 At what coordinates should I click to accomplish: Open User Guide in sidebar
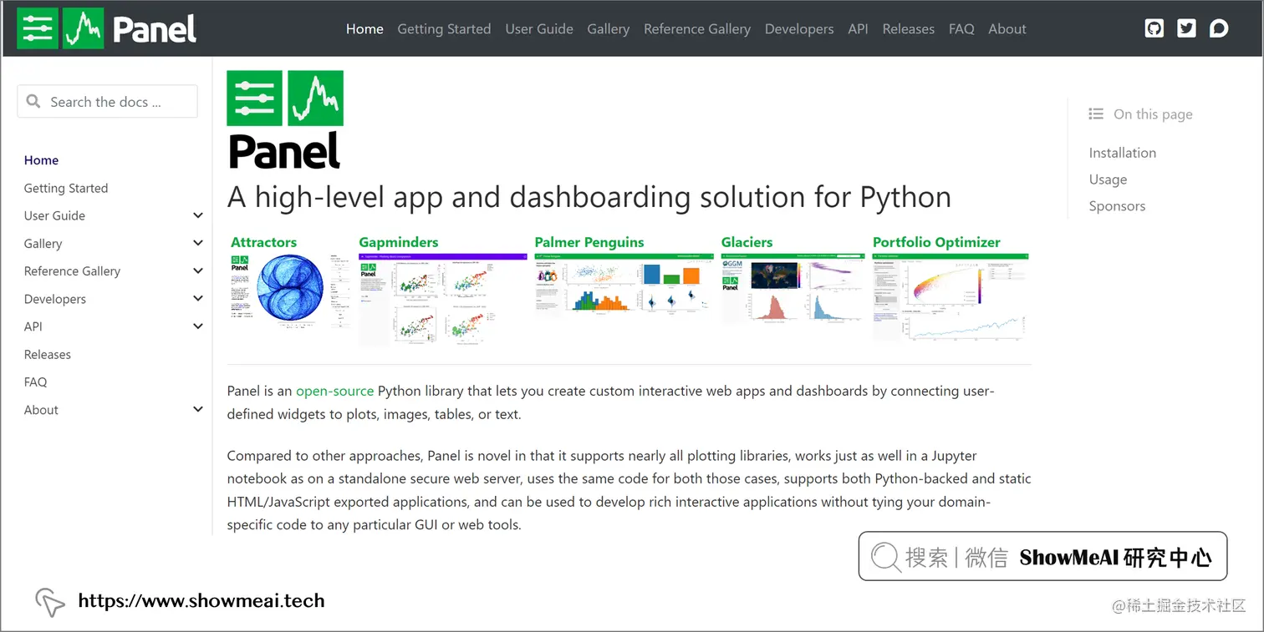pyautogui.click(x=54, y=215)
